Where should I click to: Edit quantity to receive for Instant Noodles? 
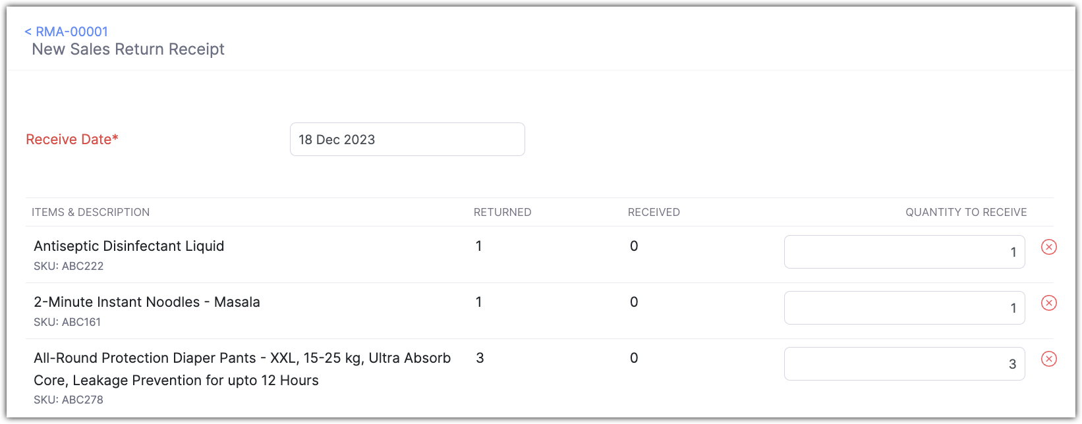pyautogui.click(x=904, y=308)
